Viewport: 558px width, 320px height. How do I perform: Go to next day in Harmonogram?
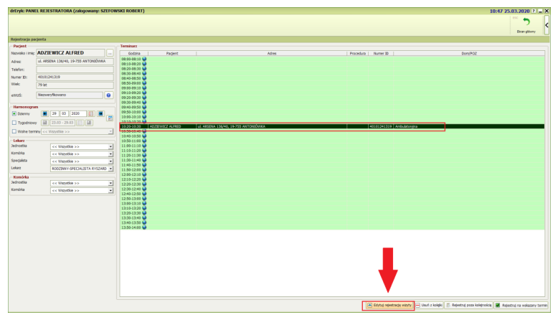(101, 113)
